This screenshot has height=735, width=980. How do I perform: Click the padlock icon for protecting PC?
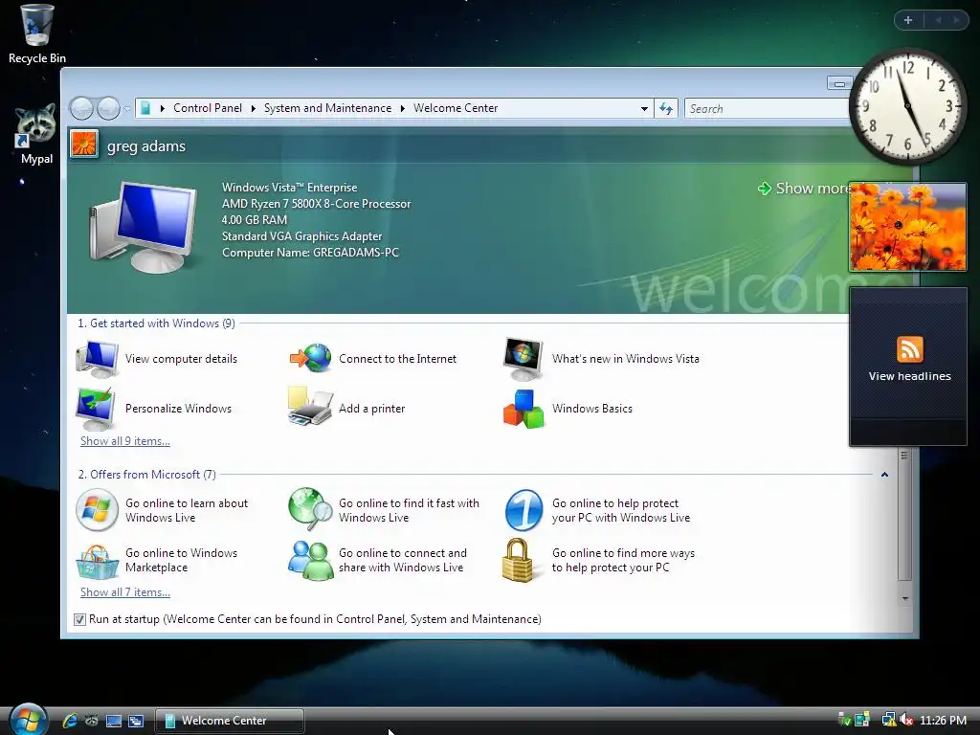point(518,561)
